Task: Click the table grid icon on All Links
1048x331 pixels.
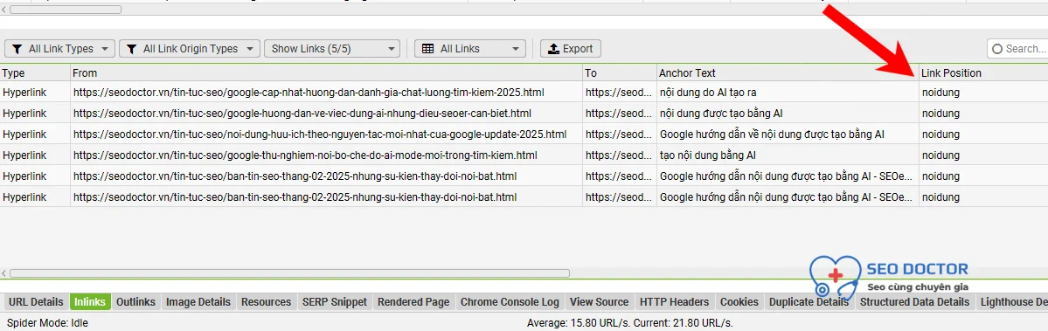Action: 428,49
